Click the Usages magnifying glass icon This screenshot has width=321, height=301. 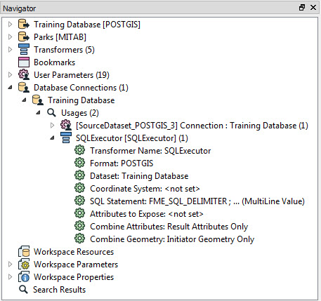pos(51,113)
